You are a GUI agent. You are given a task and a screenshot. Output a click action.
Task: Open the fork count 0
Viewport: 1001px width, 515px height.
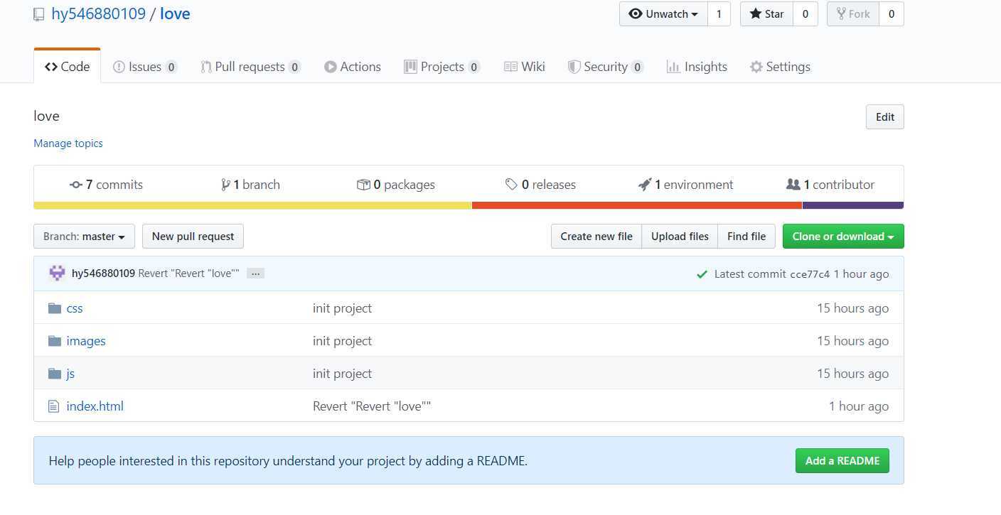[892, 14]
